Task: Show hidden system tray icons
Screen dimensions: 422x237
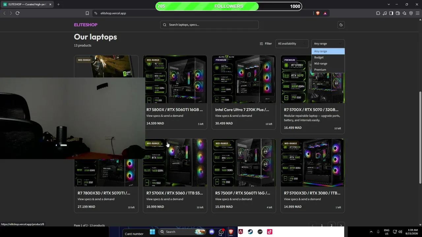Action: [x=371, y=232]
